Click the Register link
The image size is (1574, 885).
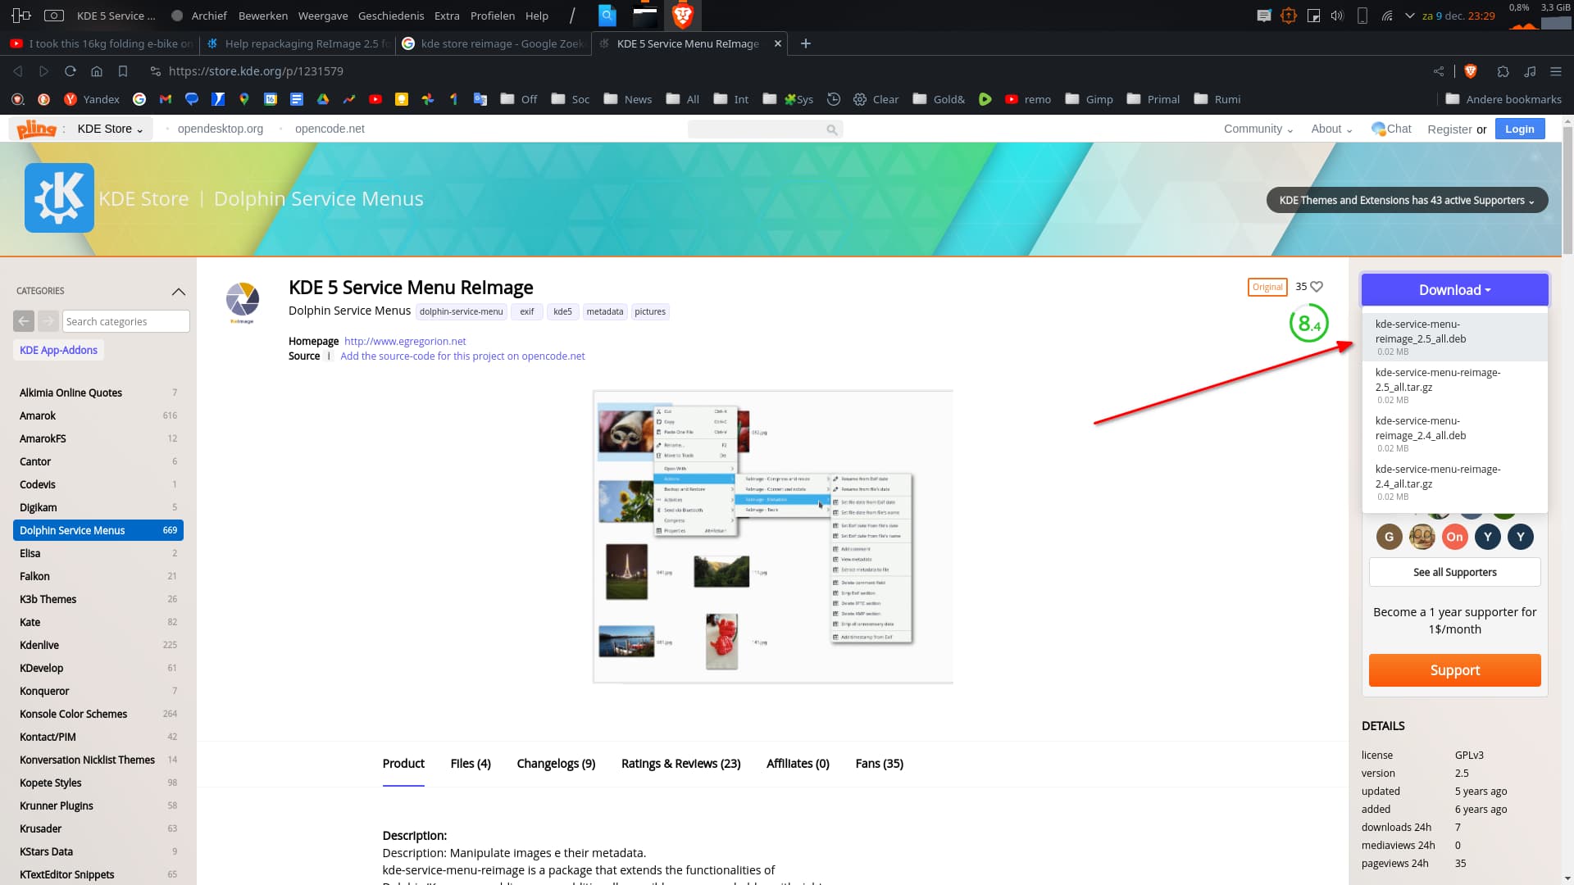pyautogui.click(x=1449, y=129)
